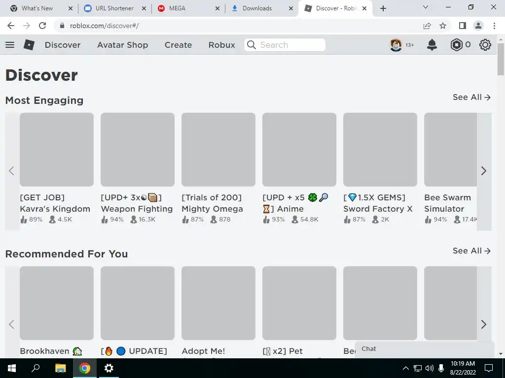Open Kavra's Kingdom game thumbnail
Viewport: 505px width, 378px height.
(x=57, y=150)
